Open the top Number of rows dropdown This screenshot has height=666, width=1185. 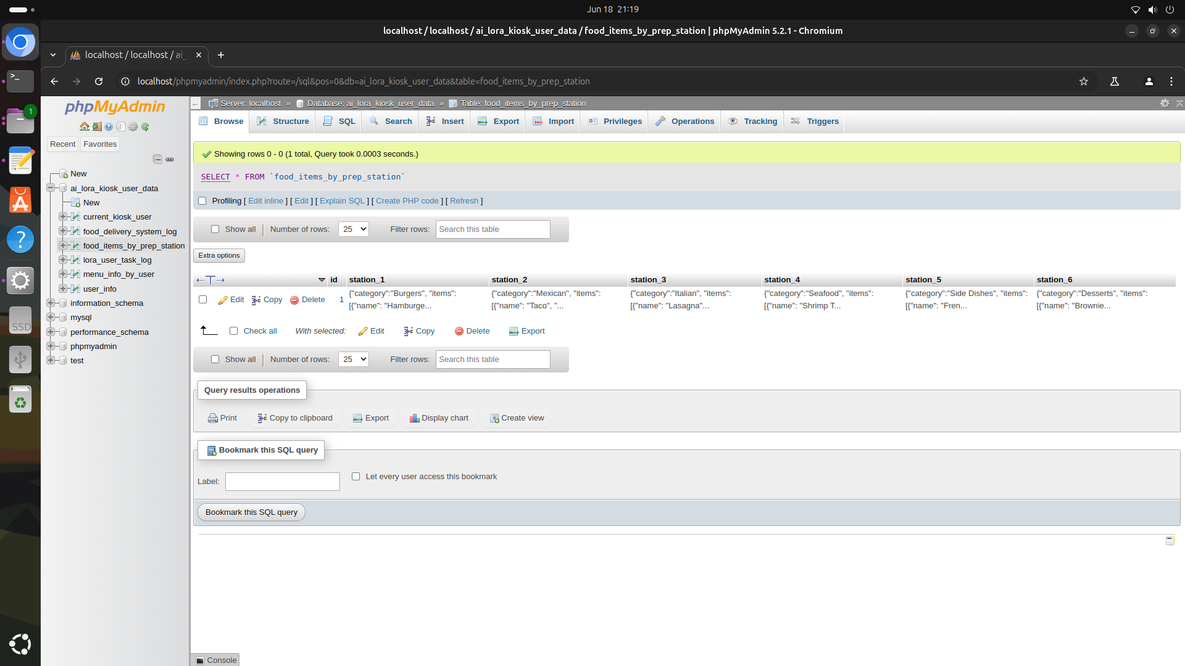[353, 229]
